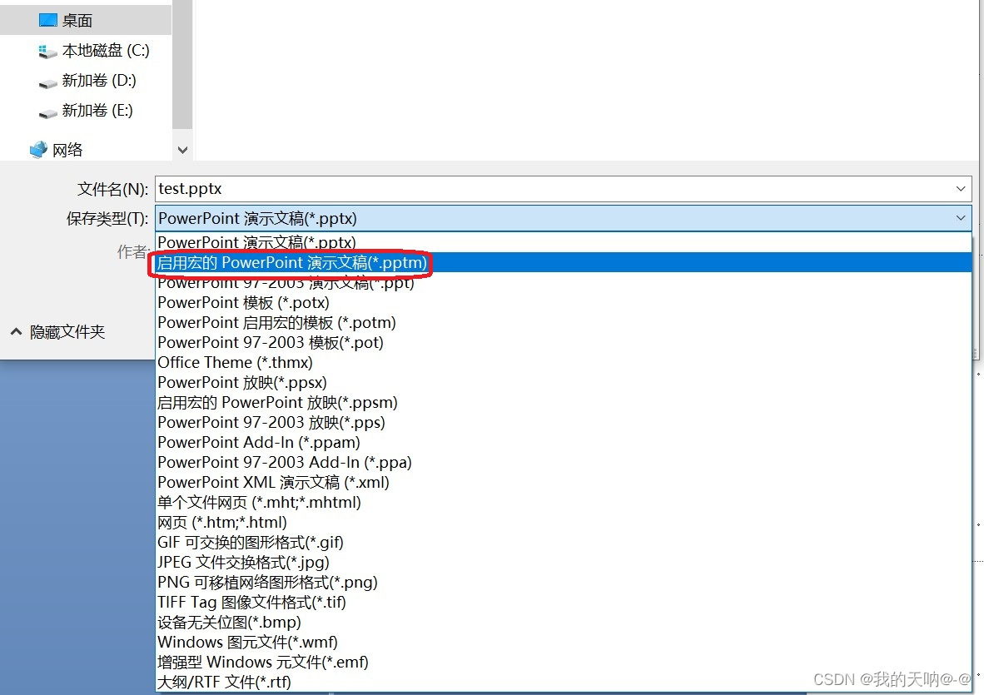Click the navigation pane scroll-down arrow
The image size is (984, 695).
click(x=182, y=150)
